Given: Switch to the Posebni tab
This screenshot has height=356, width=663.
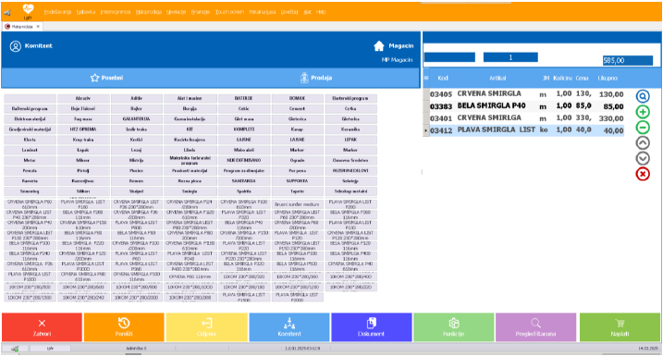Looking at the screenshot, I should click(x=106, y=78).
